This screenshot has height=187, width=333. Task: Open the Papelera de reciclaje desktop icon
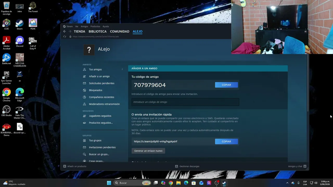click(x=7, y=8)
